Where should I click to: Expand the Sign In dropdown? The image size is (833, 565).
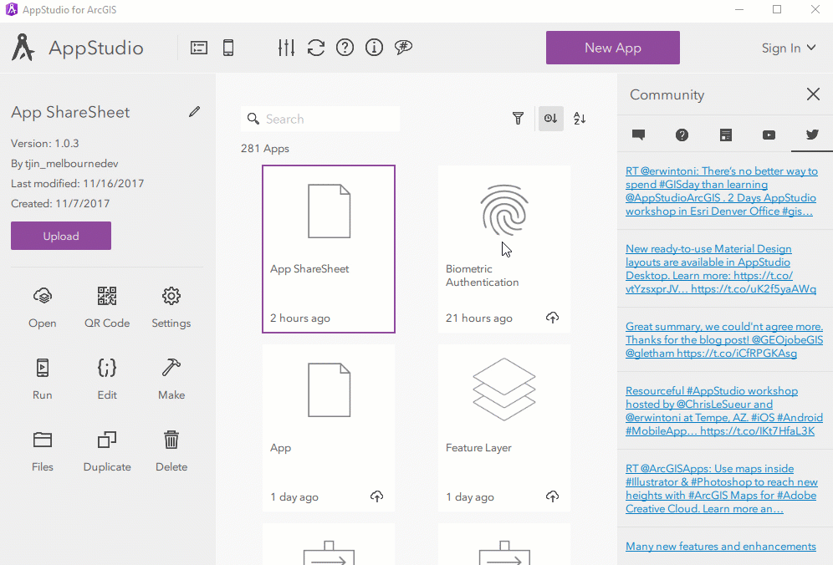pos(789,48)
